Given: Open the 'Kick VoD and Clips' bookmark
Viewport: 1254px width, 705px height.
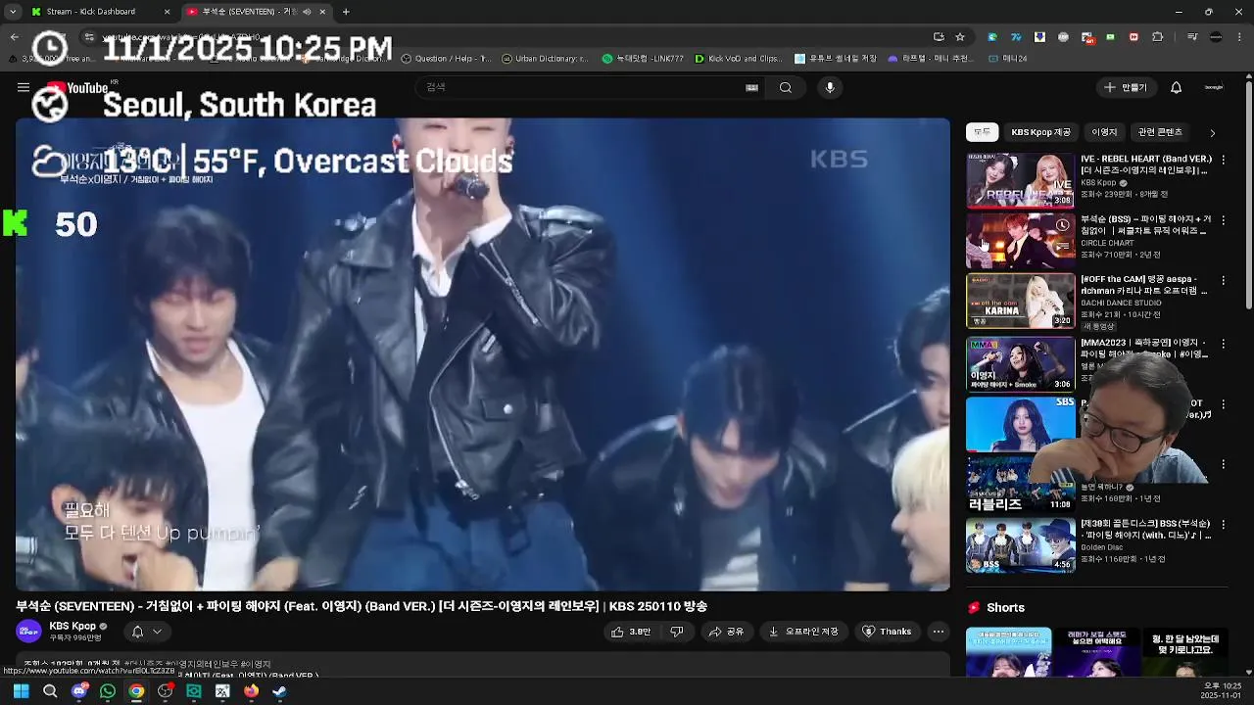Looking at the screenshot, I should [x=739, y=59].
